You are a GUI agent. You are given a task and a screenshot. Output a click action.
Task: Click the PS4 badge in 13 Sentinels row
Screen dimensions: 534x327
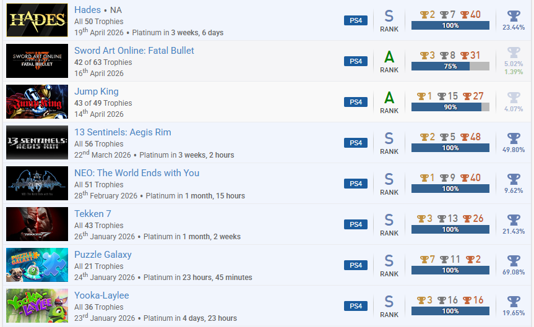[356, 143]
